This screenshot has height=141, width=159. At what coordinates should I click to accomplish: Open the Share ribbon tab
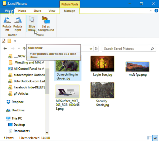[37, 11]
